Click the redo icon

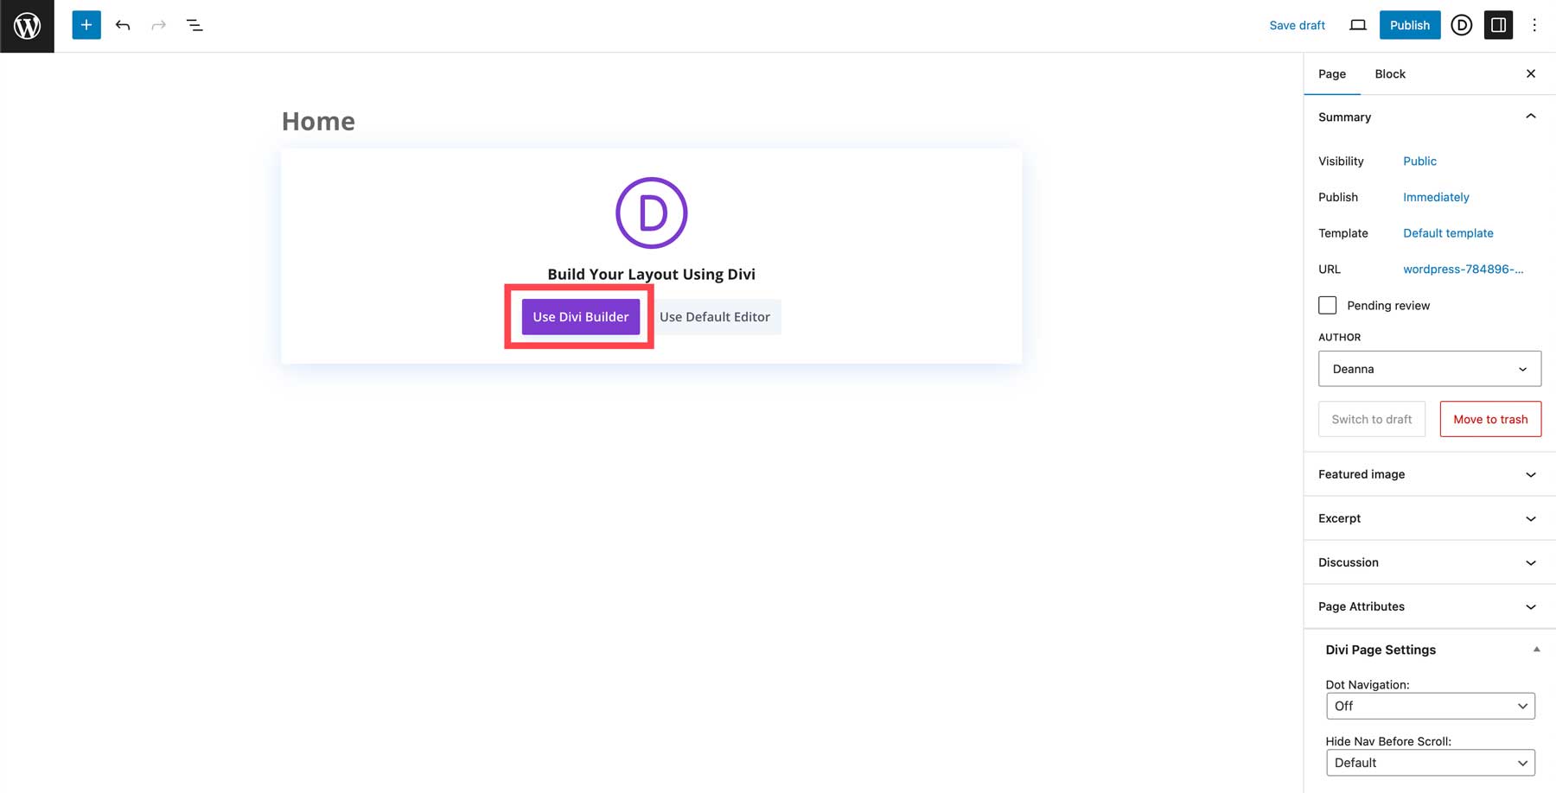click(158, 25)
